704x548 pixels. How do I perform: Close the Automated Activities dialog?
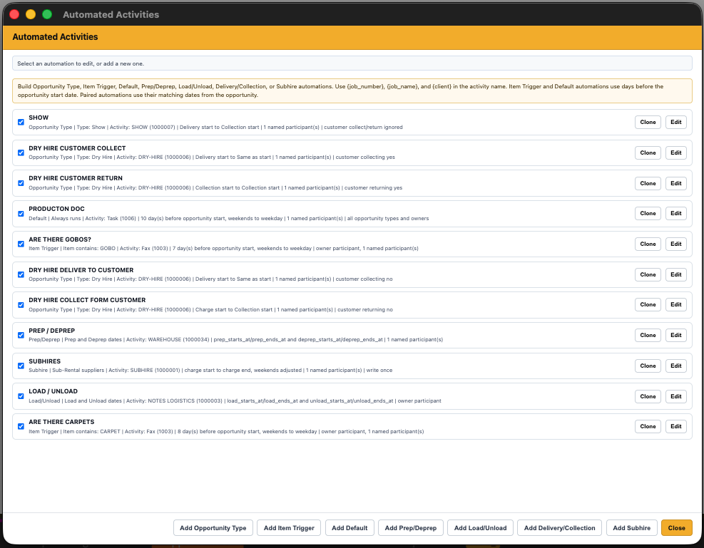[676, 527]
